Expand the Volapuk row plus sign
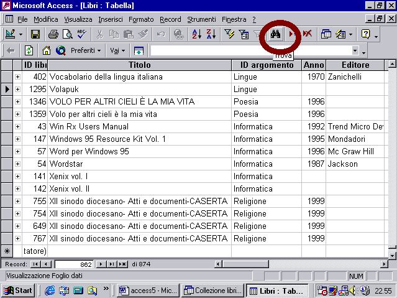Image resolution: width=397 pixels, height=298 pixels. pos(17,89)
